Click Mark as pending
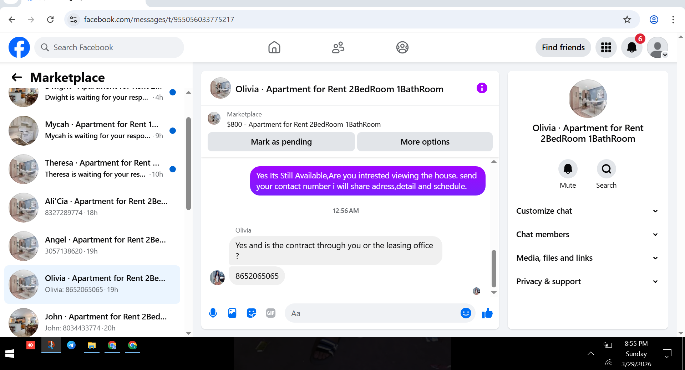Image resolution: width=685 pixels, height=370 pixels. point(281,142)
